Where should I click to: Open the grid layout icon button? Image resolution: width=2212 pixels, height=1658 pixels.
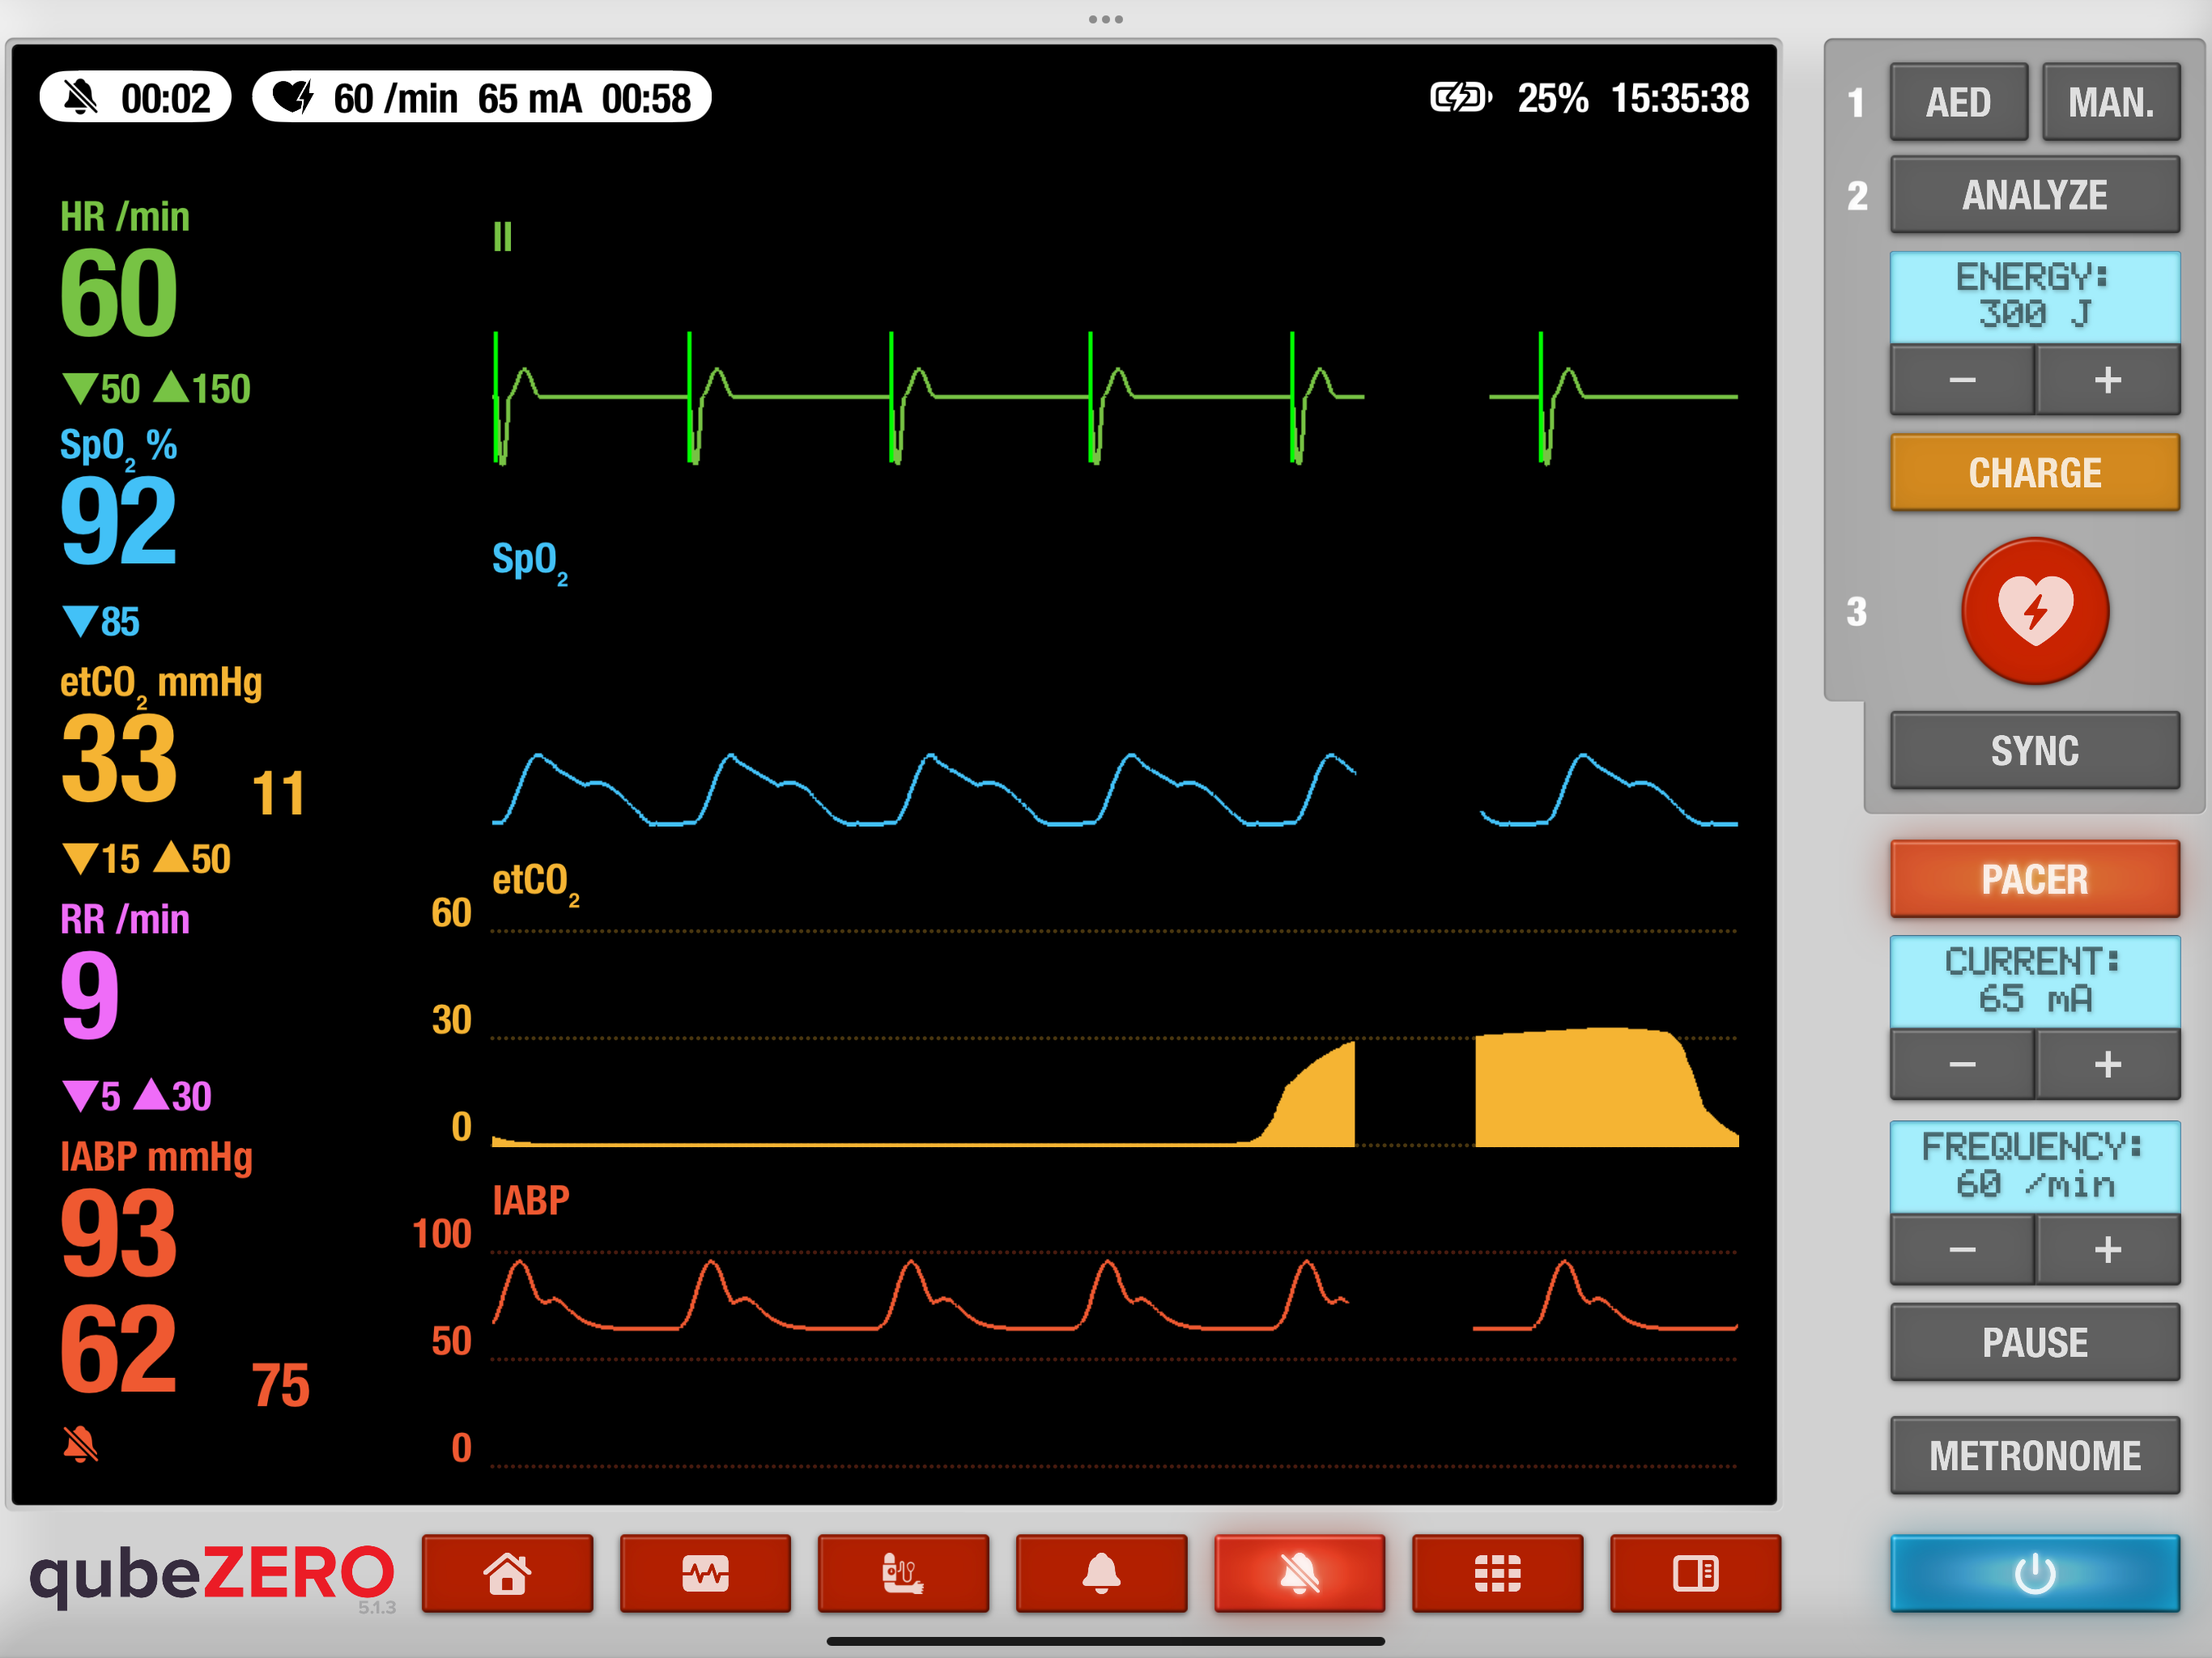tap(1497, 1573)
